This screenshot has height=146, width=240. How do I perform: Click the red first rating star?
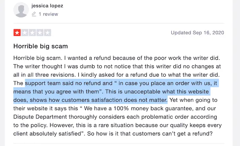tap(17, 33)
